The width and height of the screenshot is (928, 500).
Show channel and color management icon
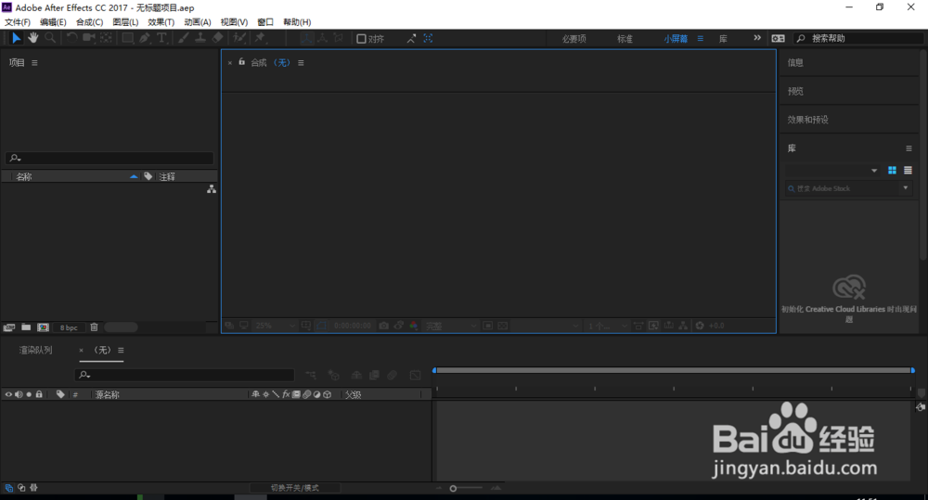414,326
